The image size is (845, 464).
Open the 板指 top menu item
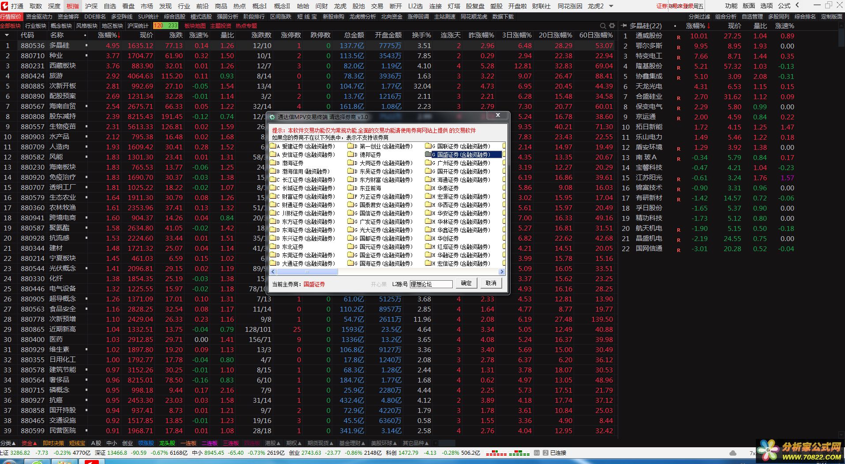pos(73,6)
